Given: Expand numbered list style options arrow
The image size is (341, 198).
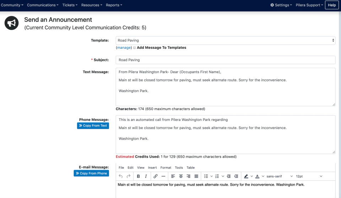Looking at the screenshot, I should point(223,176).
